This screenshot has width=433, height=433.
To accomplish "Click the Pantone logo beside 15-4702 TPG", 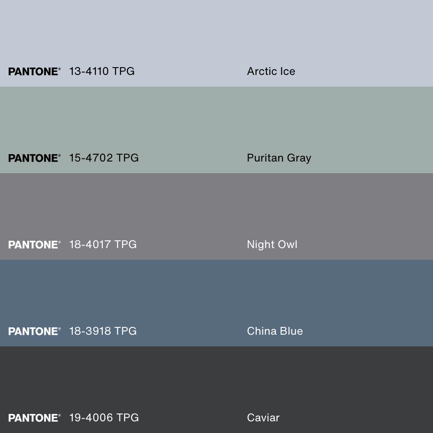I will (34, 158).
